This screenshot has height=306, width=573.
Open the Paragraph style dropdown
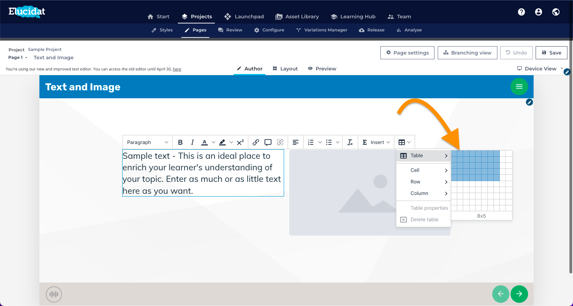pyautogui.click(x=148, y=142)
